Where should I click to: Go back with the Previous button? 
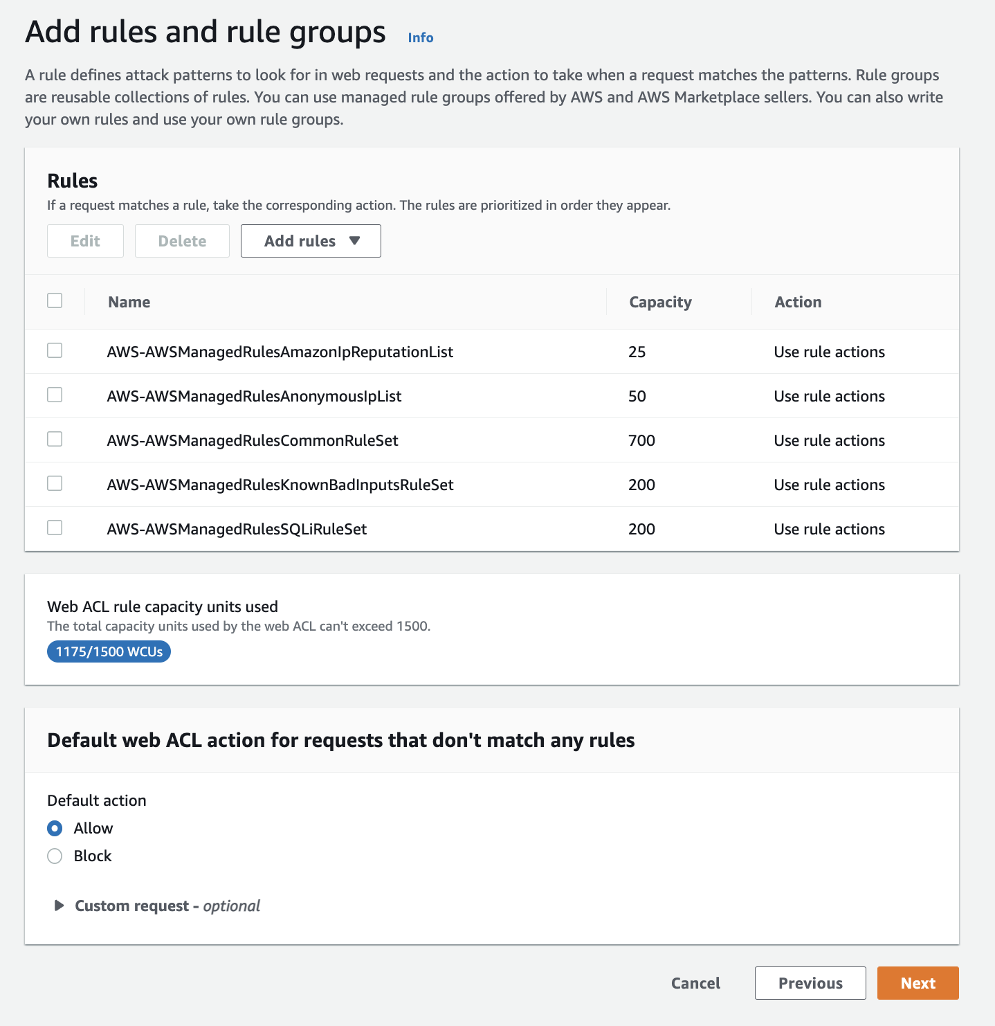pyautogui.click(x=810, y=983)
